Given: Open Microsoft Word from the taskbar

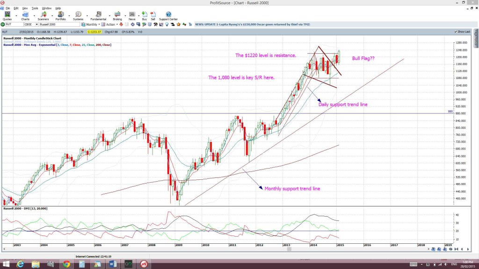Looking at the screenshot, I should pyautogui.click(x=113, y=264).
